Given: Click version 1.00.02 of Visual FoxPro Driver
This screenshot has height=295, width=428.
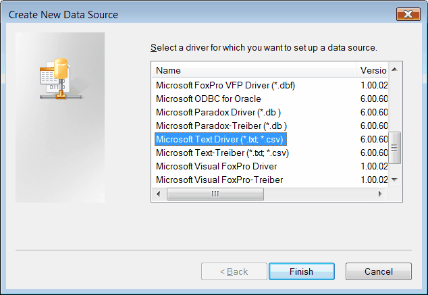Looking at the screenshot, I should click(374, 166).
